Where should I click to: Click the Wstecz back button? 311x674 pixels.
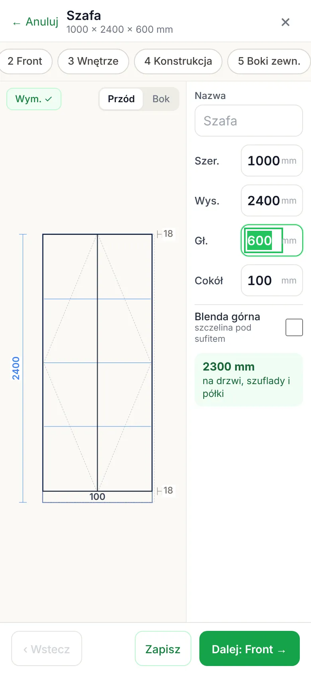(x=47, y=648)
